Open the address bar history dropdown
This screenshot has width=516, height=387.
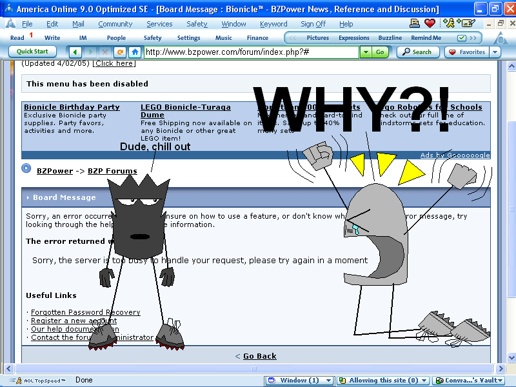[x=366, y=52]
